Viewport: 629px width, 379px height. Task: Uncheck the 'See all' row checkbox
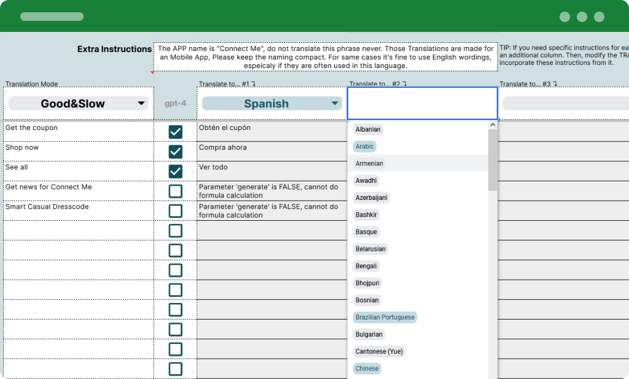coord(175,171)
